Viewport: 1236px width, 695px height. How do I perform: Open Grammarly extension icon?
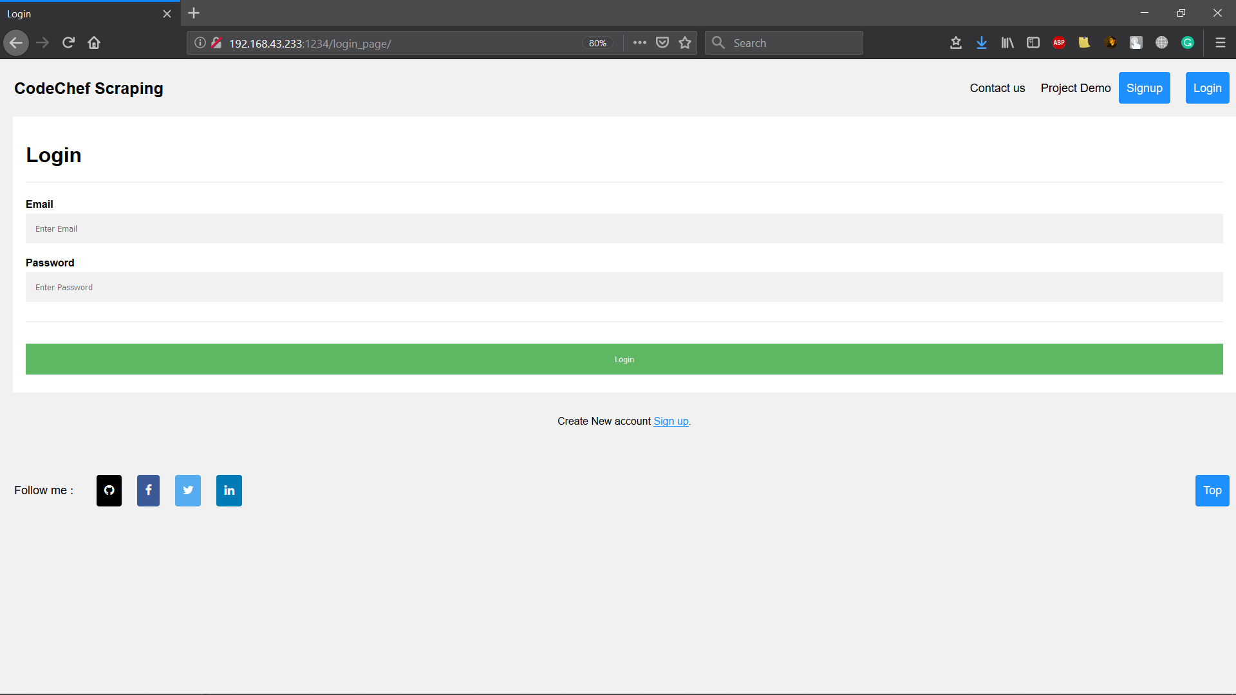(1188, 42)
